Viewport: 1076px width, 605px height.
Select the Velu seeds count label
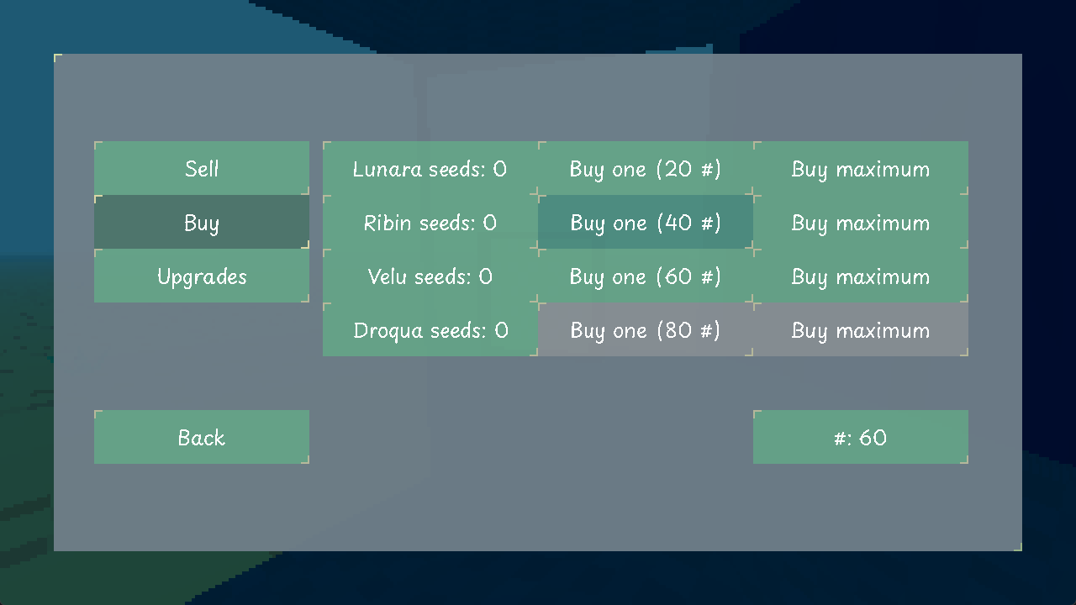tap(430, 276)
